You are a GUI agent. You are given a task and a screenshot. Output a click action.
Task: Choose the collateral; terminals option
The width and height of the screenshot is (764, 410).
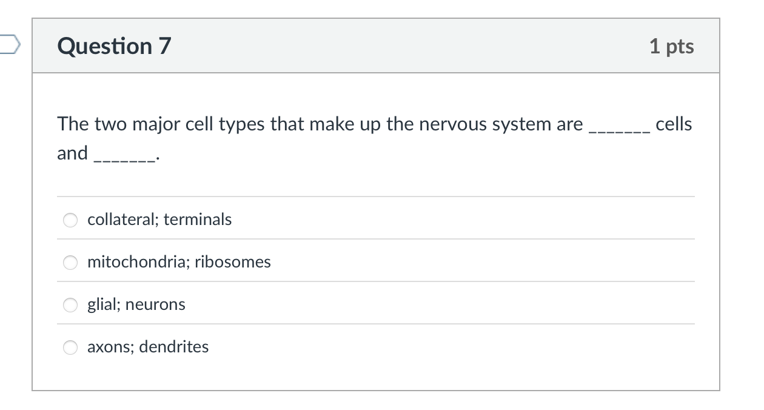[70, 220]
